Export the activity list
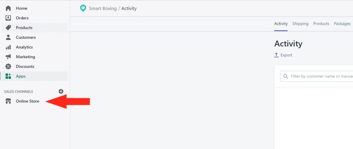 [283, 55]
